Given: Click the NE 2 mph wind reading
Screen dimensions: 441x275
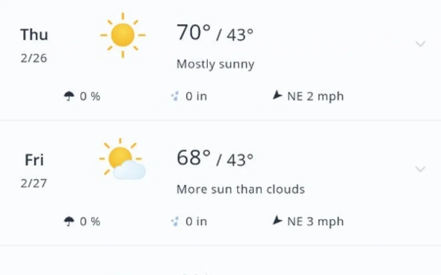Looking at the screenshot, I should 315,96.
